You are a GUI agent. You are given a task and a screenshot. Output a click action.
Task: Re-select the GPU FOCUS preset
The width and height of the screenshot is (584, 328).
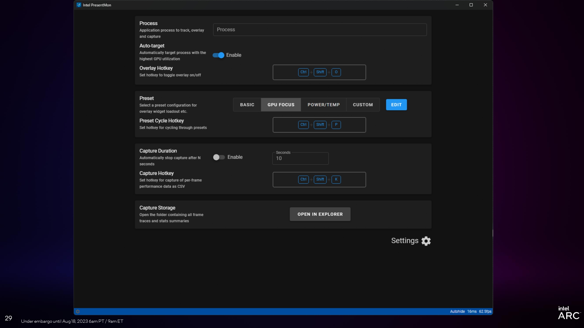[281, 104]
